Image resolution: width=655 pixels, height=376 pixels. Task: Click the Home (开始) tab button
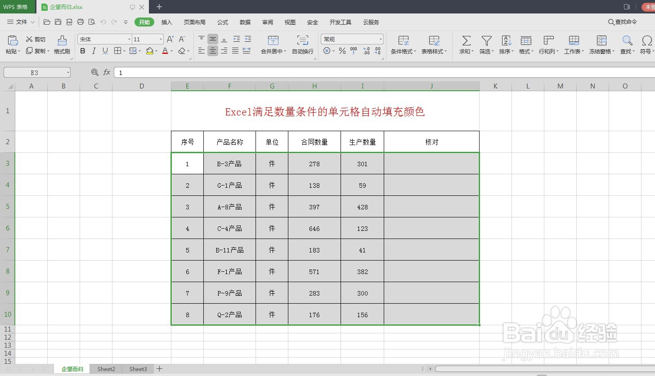(144, 22)
